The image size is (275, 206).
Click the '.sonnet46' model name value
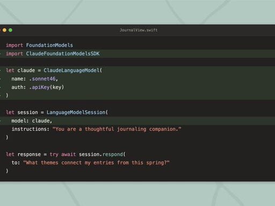42,79
